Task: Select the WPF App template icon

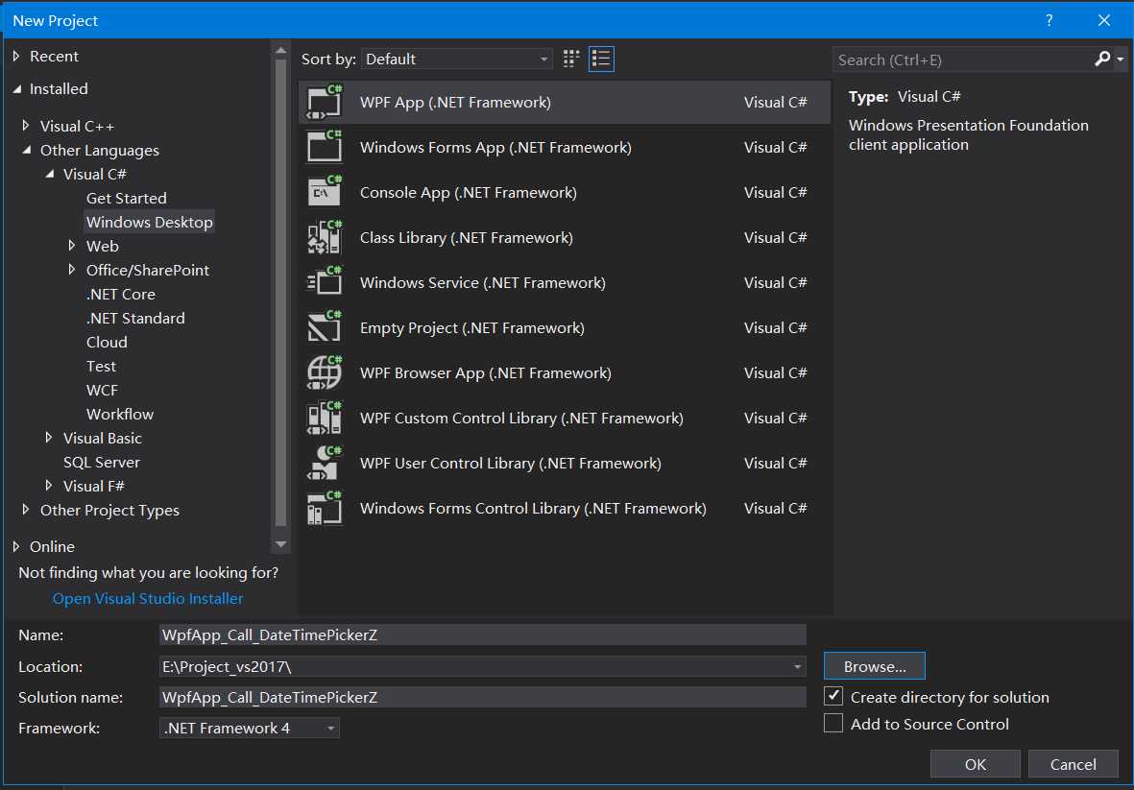Action: tap(324, 102)
